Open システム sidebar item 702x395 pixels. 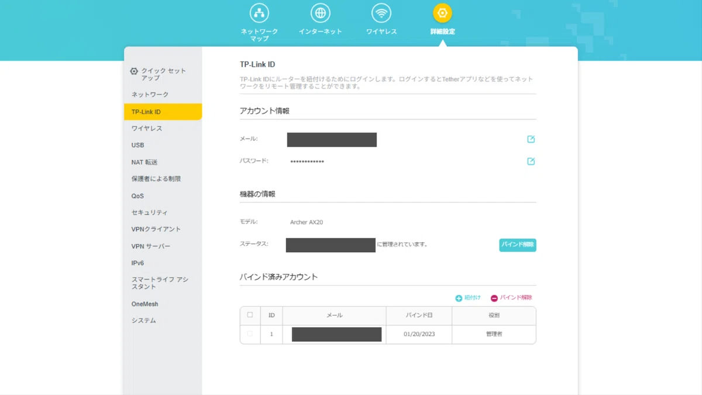coord(163,321)
